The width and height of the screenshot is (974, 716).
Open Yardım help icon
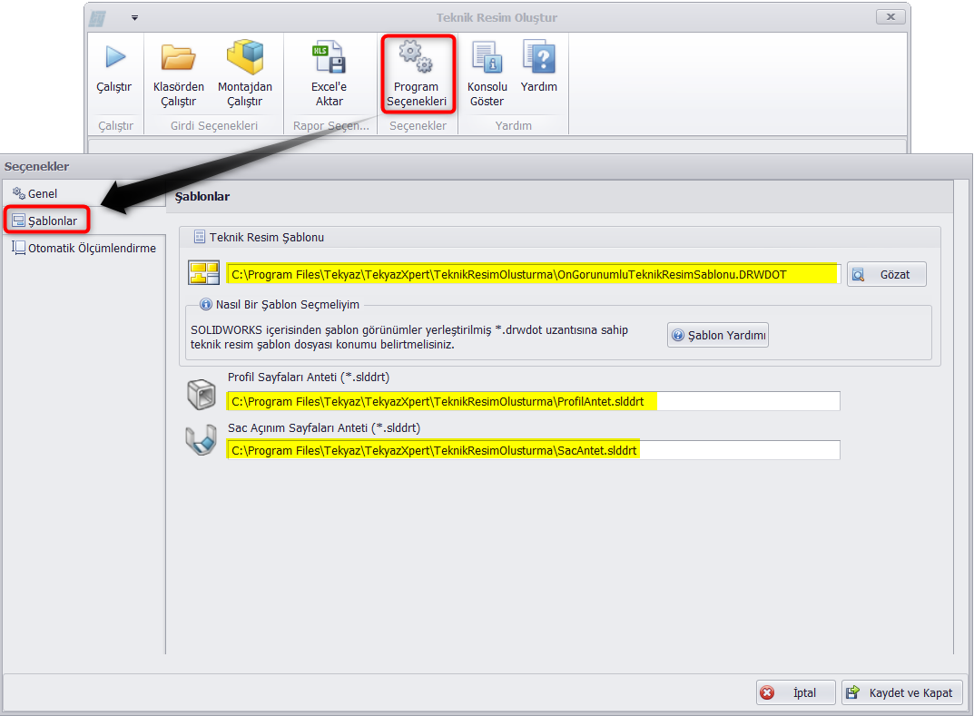538,57
